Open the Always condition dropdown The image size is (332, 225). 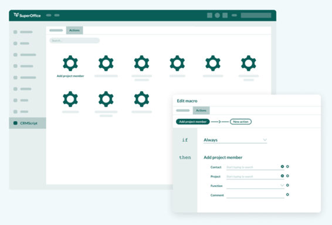click(235, 140)
